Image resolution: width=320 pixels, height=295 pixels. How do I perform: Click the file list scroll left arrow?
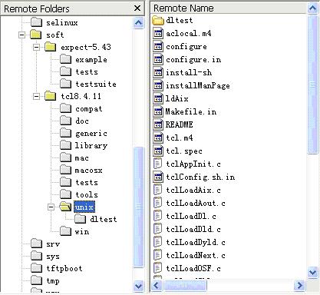(157, 285)
